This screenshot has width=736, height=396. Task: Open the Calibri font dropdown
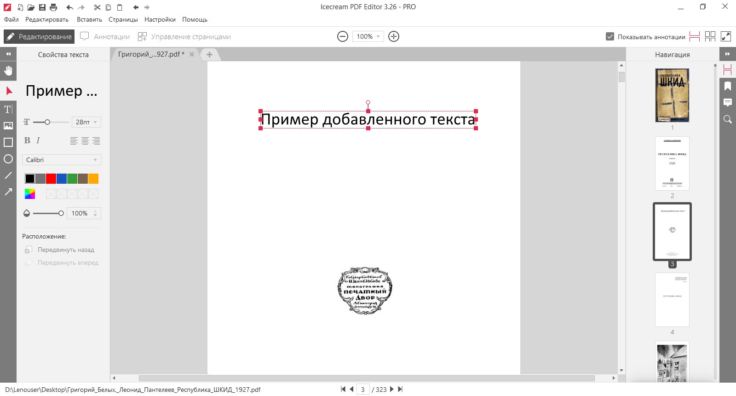pos(62,160)
